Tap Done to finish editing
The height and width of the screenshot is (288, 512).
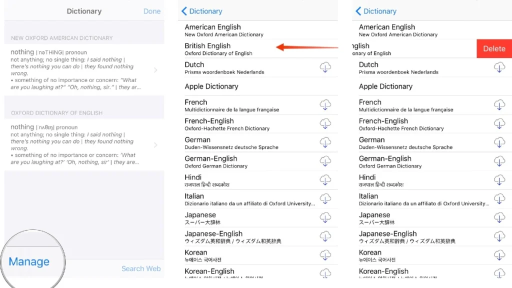pyautogui.click(x=151, y=10)
